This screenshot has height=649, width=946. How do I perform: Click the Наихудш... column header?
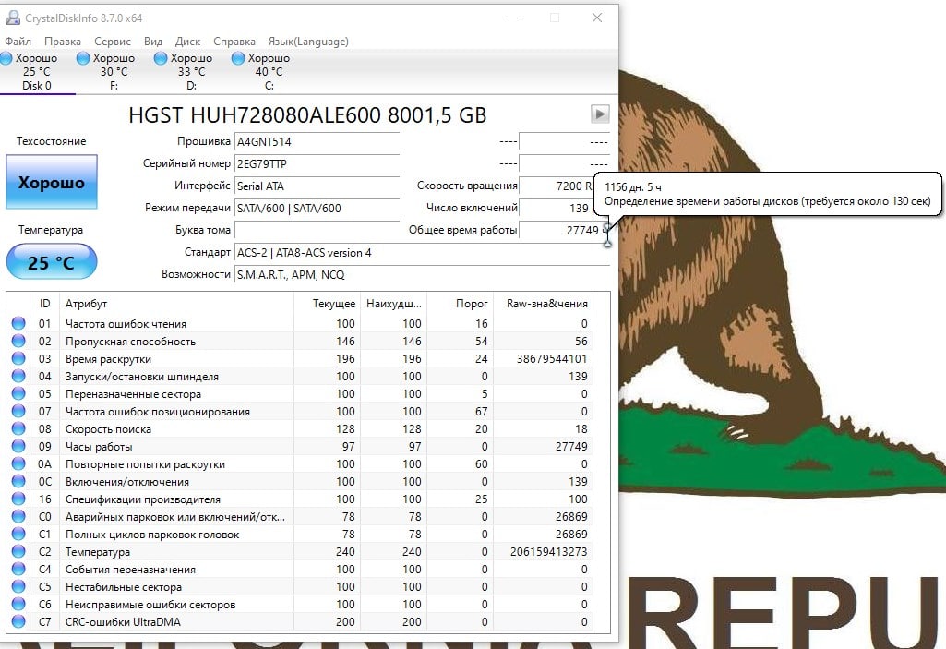[x=393, y=303]
